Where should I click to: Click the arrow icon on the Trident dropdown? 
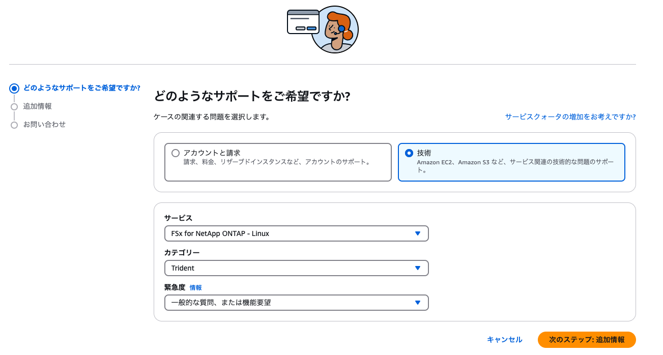[x=417, y=268]
